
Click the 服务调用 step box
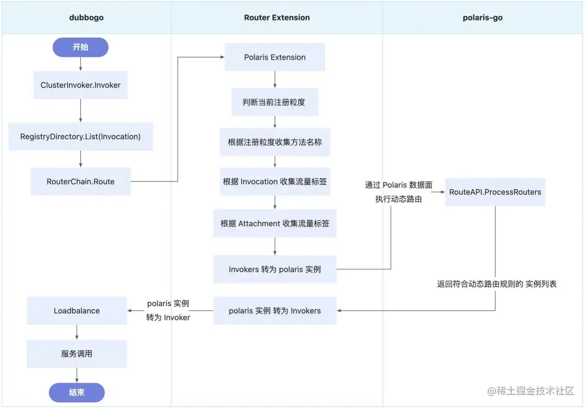[x=77, y=353]
